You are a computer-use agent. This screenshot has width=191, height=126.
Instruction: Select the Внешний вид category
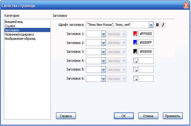coord(27,22)
